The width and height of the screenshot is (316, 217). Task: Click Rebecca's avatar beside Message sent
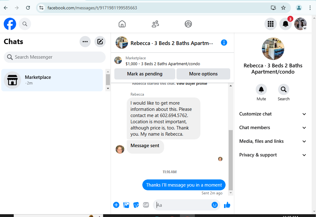coord(120,149)
